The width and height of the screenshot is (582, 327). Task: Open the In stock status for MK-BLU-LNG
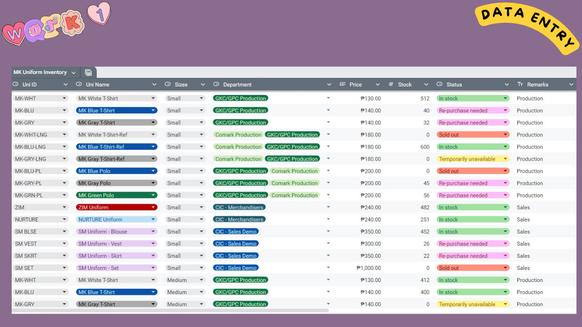coord(473,147)
